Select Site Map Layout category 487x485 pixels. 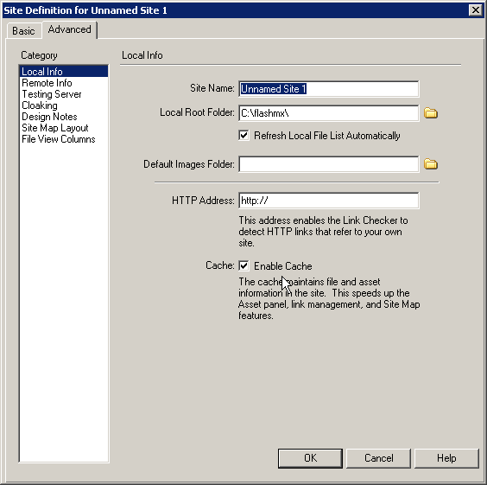coord(55,128)
